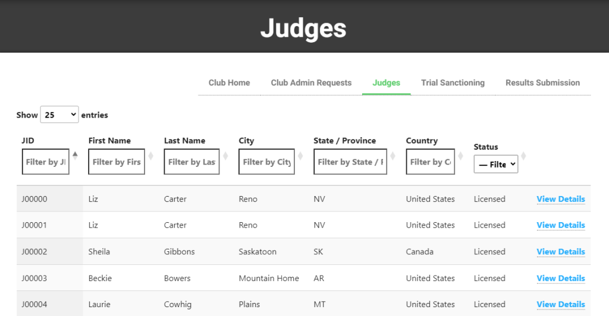The width and height of the screenshot is (609, 316).
Task: Switch to Club Home tab
Action: [229, 83]
